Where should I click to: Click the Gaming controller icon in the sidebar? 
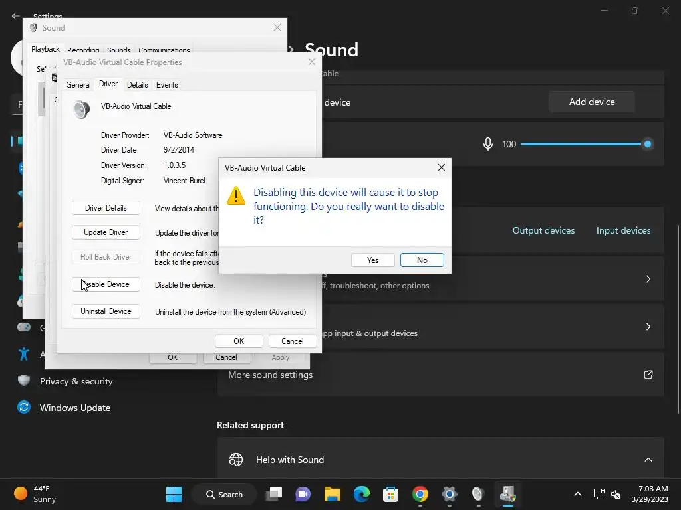click(24, 327)
